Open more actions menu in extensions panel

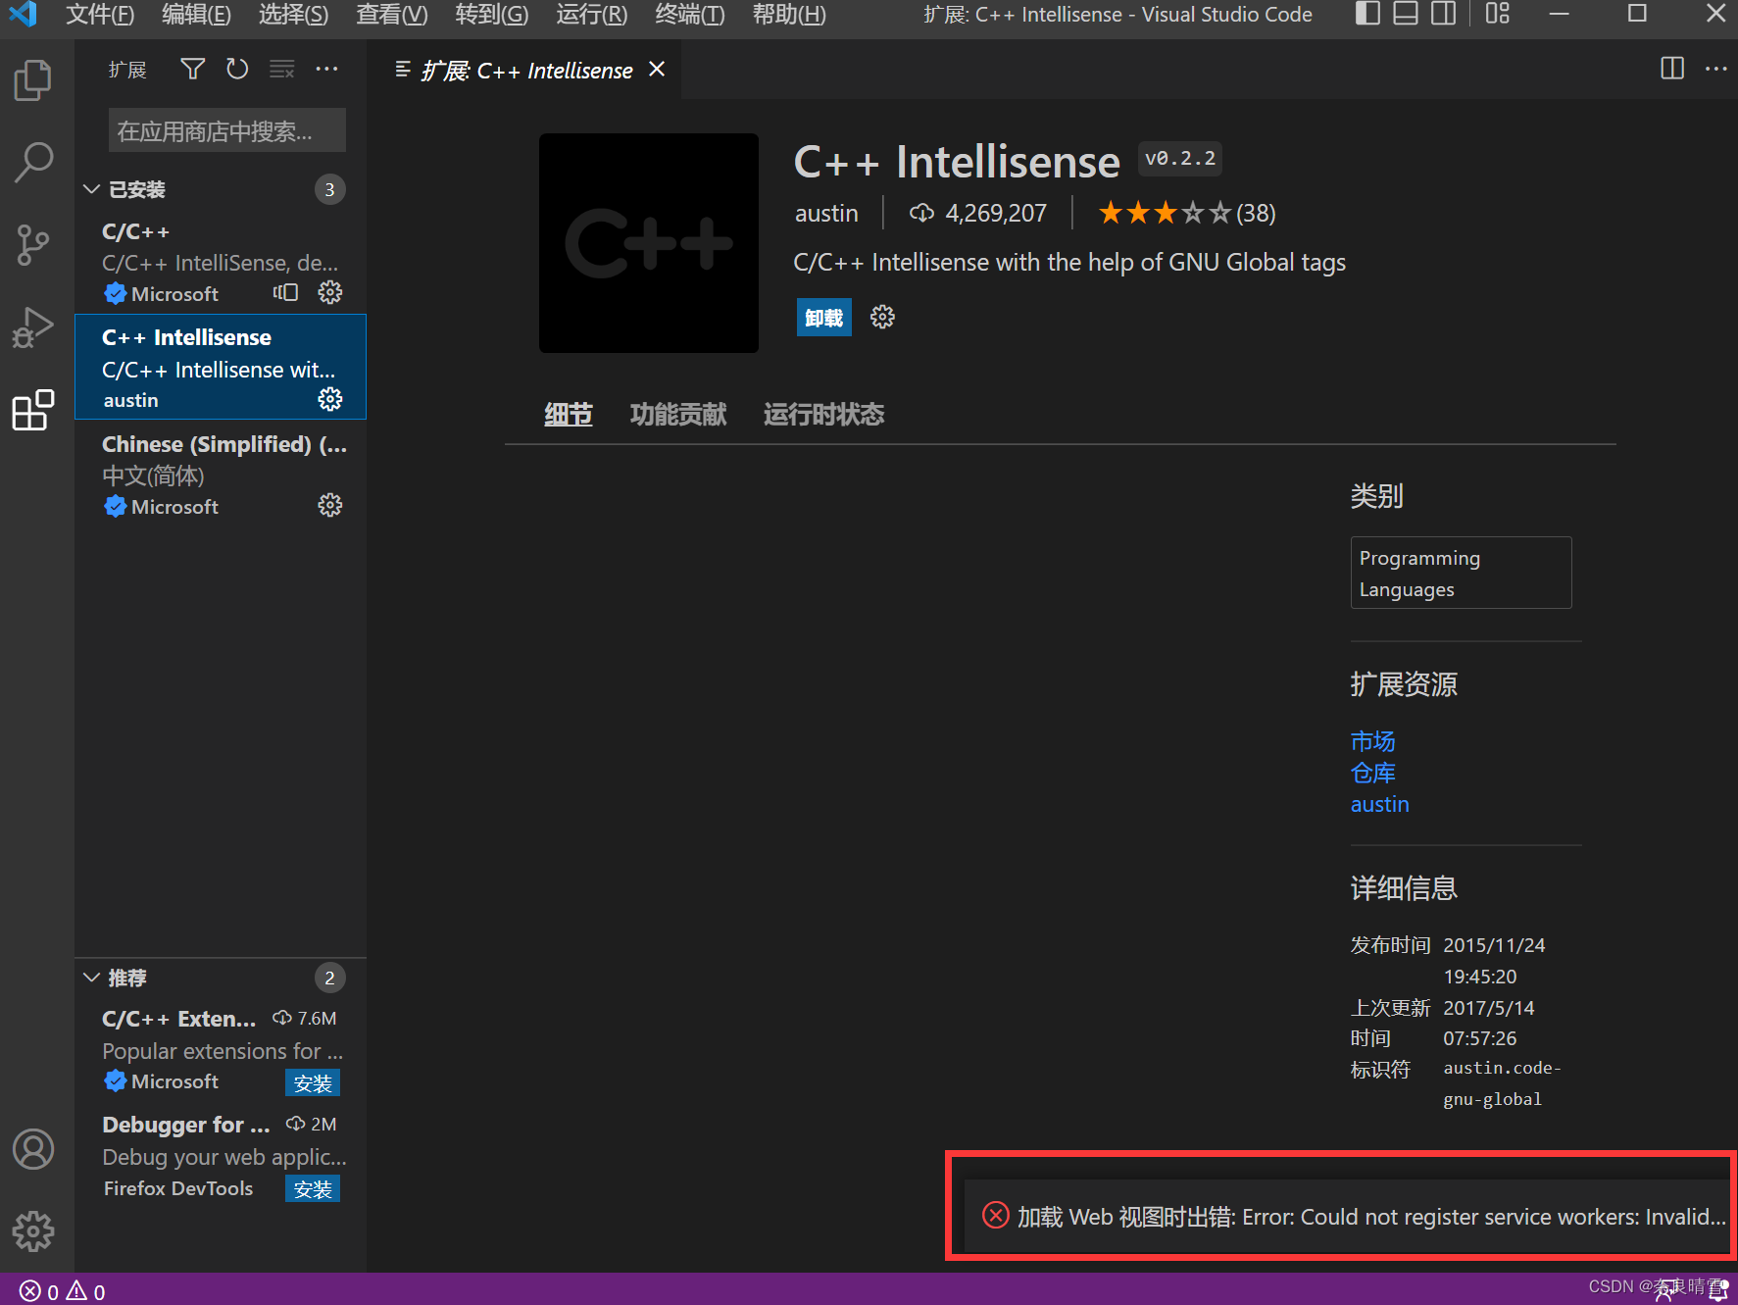click(x=326, y=69)
